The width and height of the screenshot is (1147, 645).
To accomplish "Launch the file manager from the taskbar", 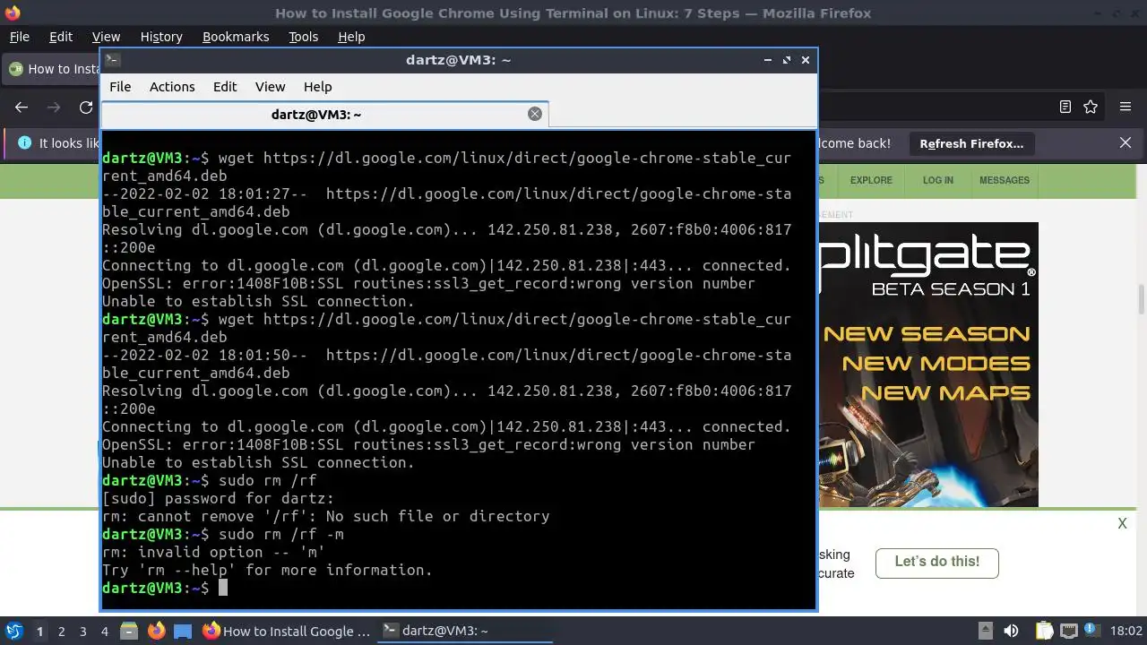I will [x=130, y=631].
